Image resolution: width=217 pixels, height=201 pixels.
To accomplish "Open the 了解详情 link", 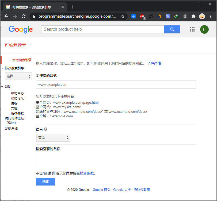I will tap(154, 63).
